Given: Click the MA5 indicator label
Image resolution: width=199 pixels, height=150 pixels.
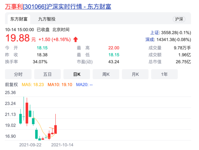Looking at the screenshot, I should (x=33, y=84).
